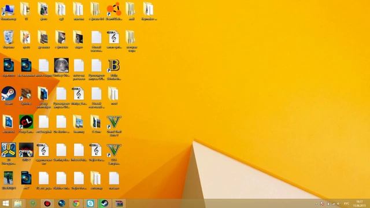Select the Recycle Bin desktop icon
Viewport: 370px width, 208px height.
click(9, 40)
